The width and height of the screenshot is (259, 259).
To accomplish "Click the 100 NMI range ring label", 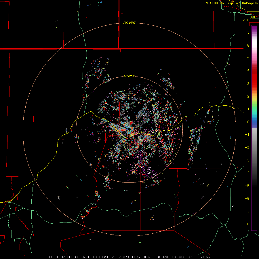I will click(129, 23).
